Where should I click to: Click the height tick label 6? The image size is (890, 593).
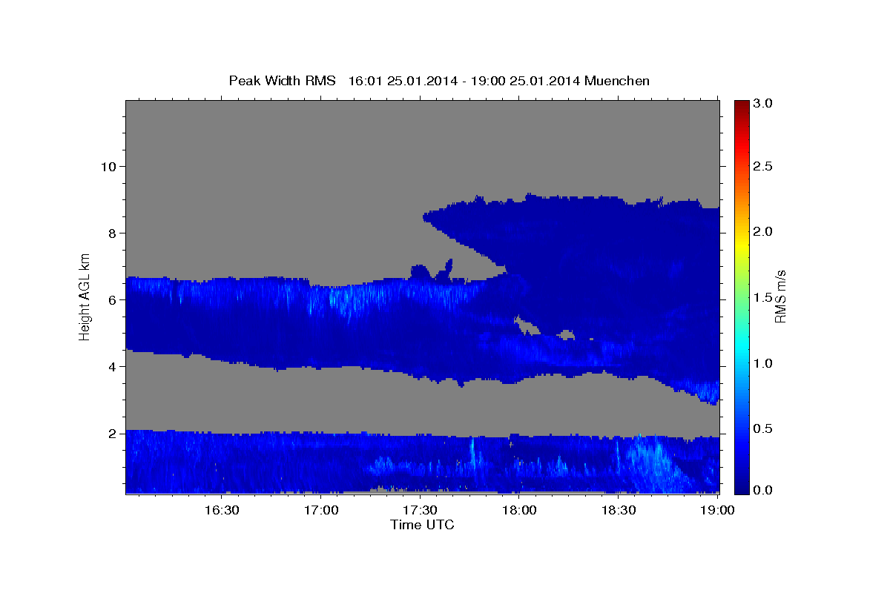tap(111, 299)
